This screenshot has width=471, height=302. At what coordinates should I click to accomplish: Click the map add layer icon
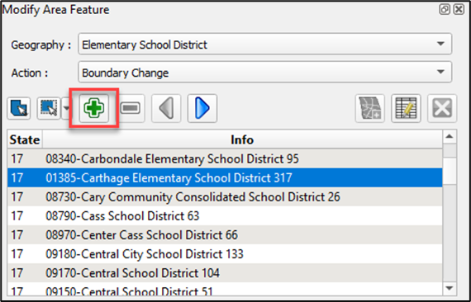(369, 108)
